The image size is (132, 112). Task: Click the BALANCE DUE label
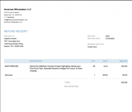point(71,86)
